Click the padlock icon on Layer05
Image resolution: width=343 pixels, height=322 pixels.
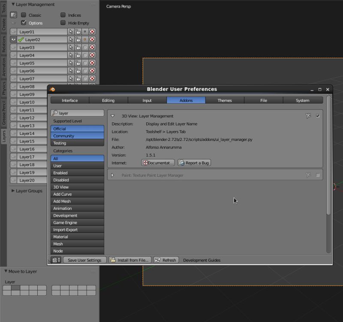pos(78,63)
